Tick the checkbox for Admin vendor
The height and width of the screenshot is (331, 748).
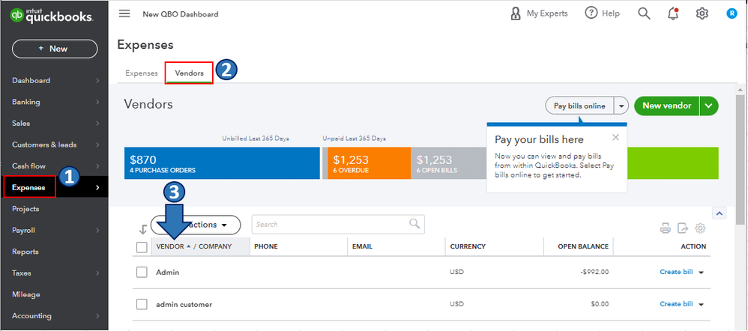[x=142, y=273]
